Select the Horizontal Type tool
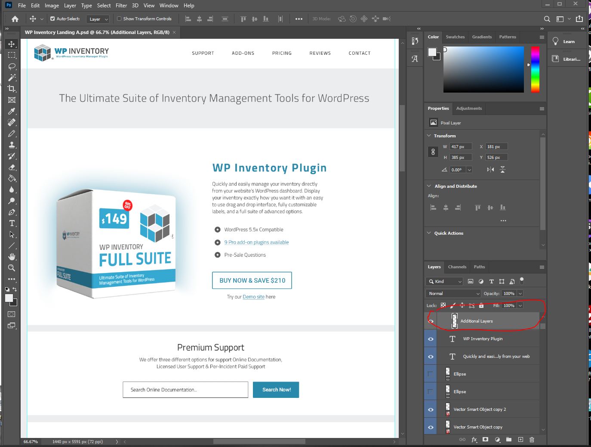This screenshot has height=447, width=591. pyautogui.click(x=12, y=223)
